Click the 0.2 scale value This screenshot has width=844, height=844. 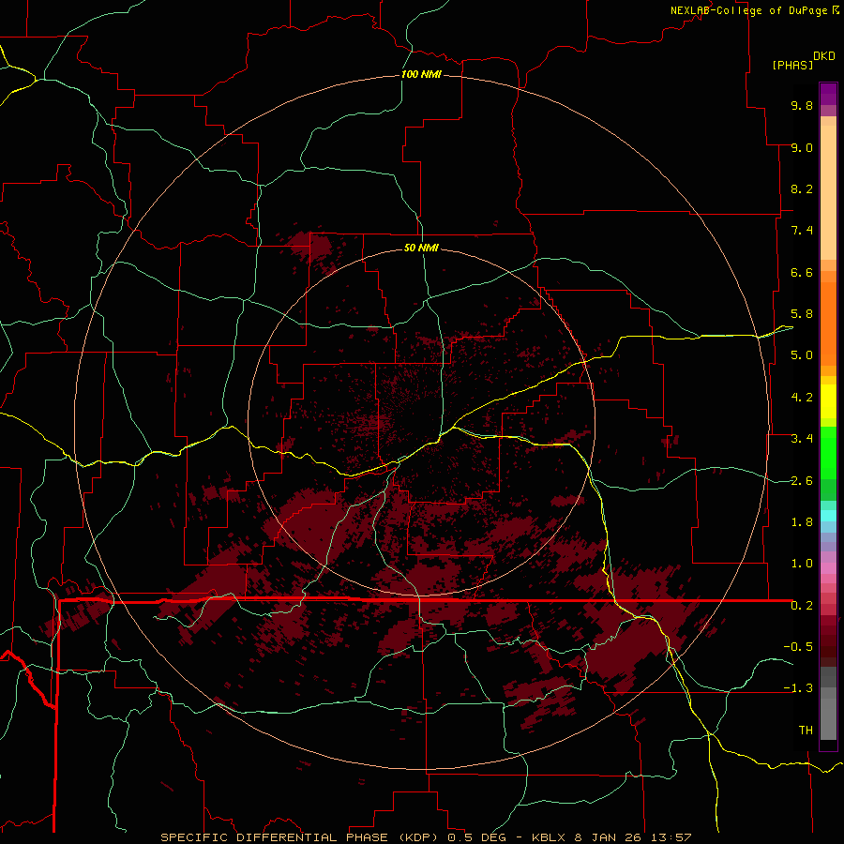(x=802, y=606)
